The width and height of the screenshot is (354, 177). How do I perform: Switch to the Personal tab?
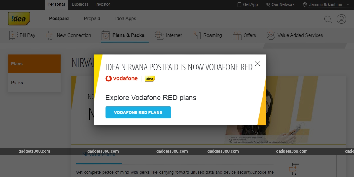[56, 4]
